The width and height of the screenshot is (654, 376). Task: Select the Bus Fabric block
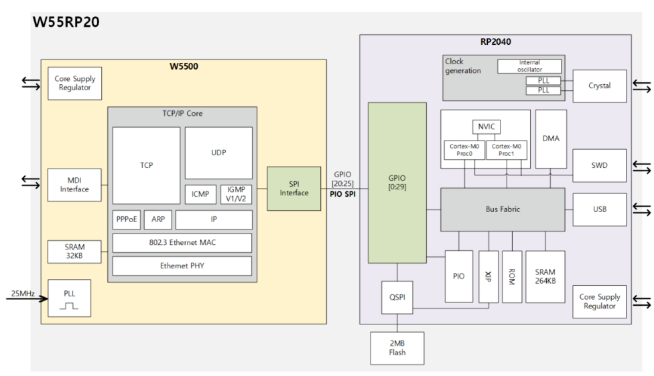click(502, 209)
